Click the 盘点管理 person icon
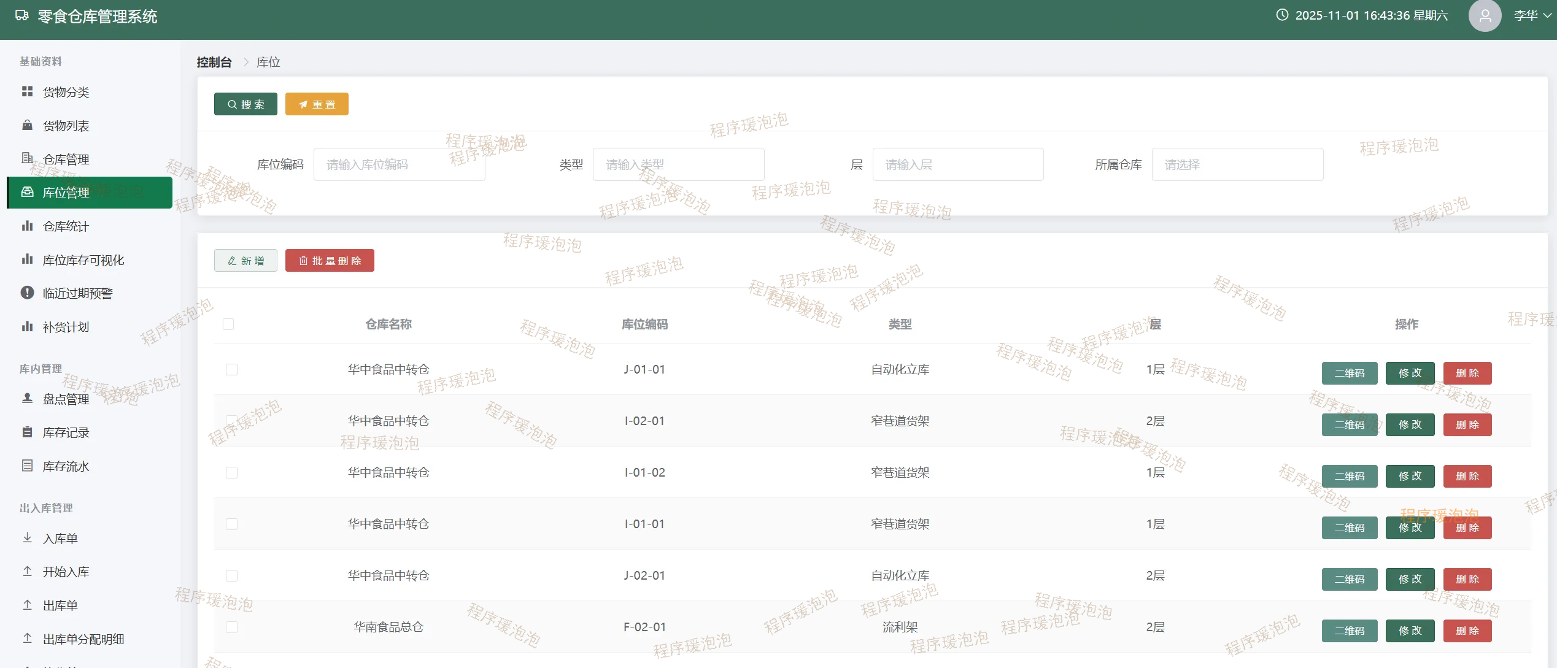1557x668 pixels. [x=27, y=399]
